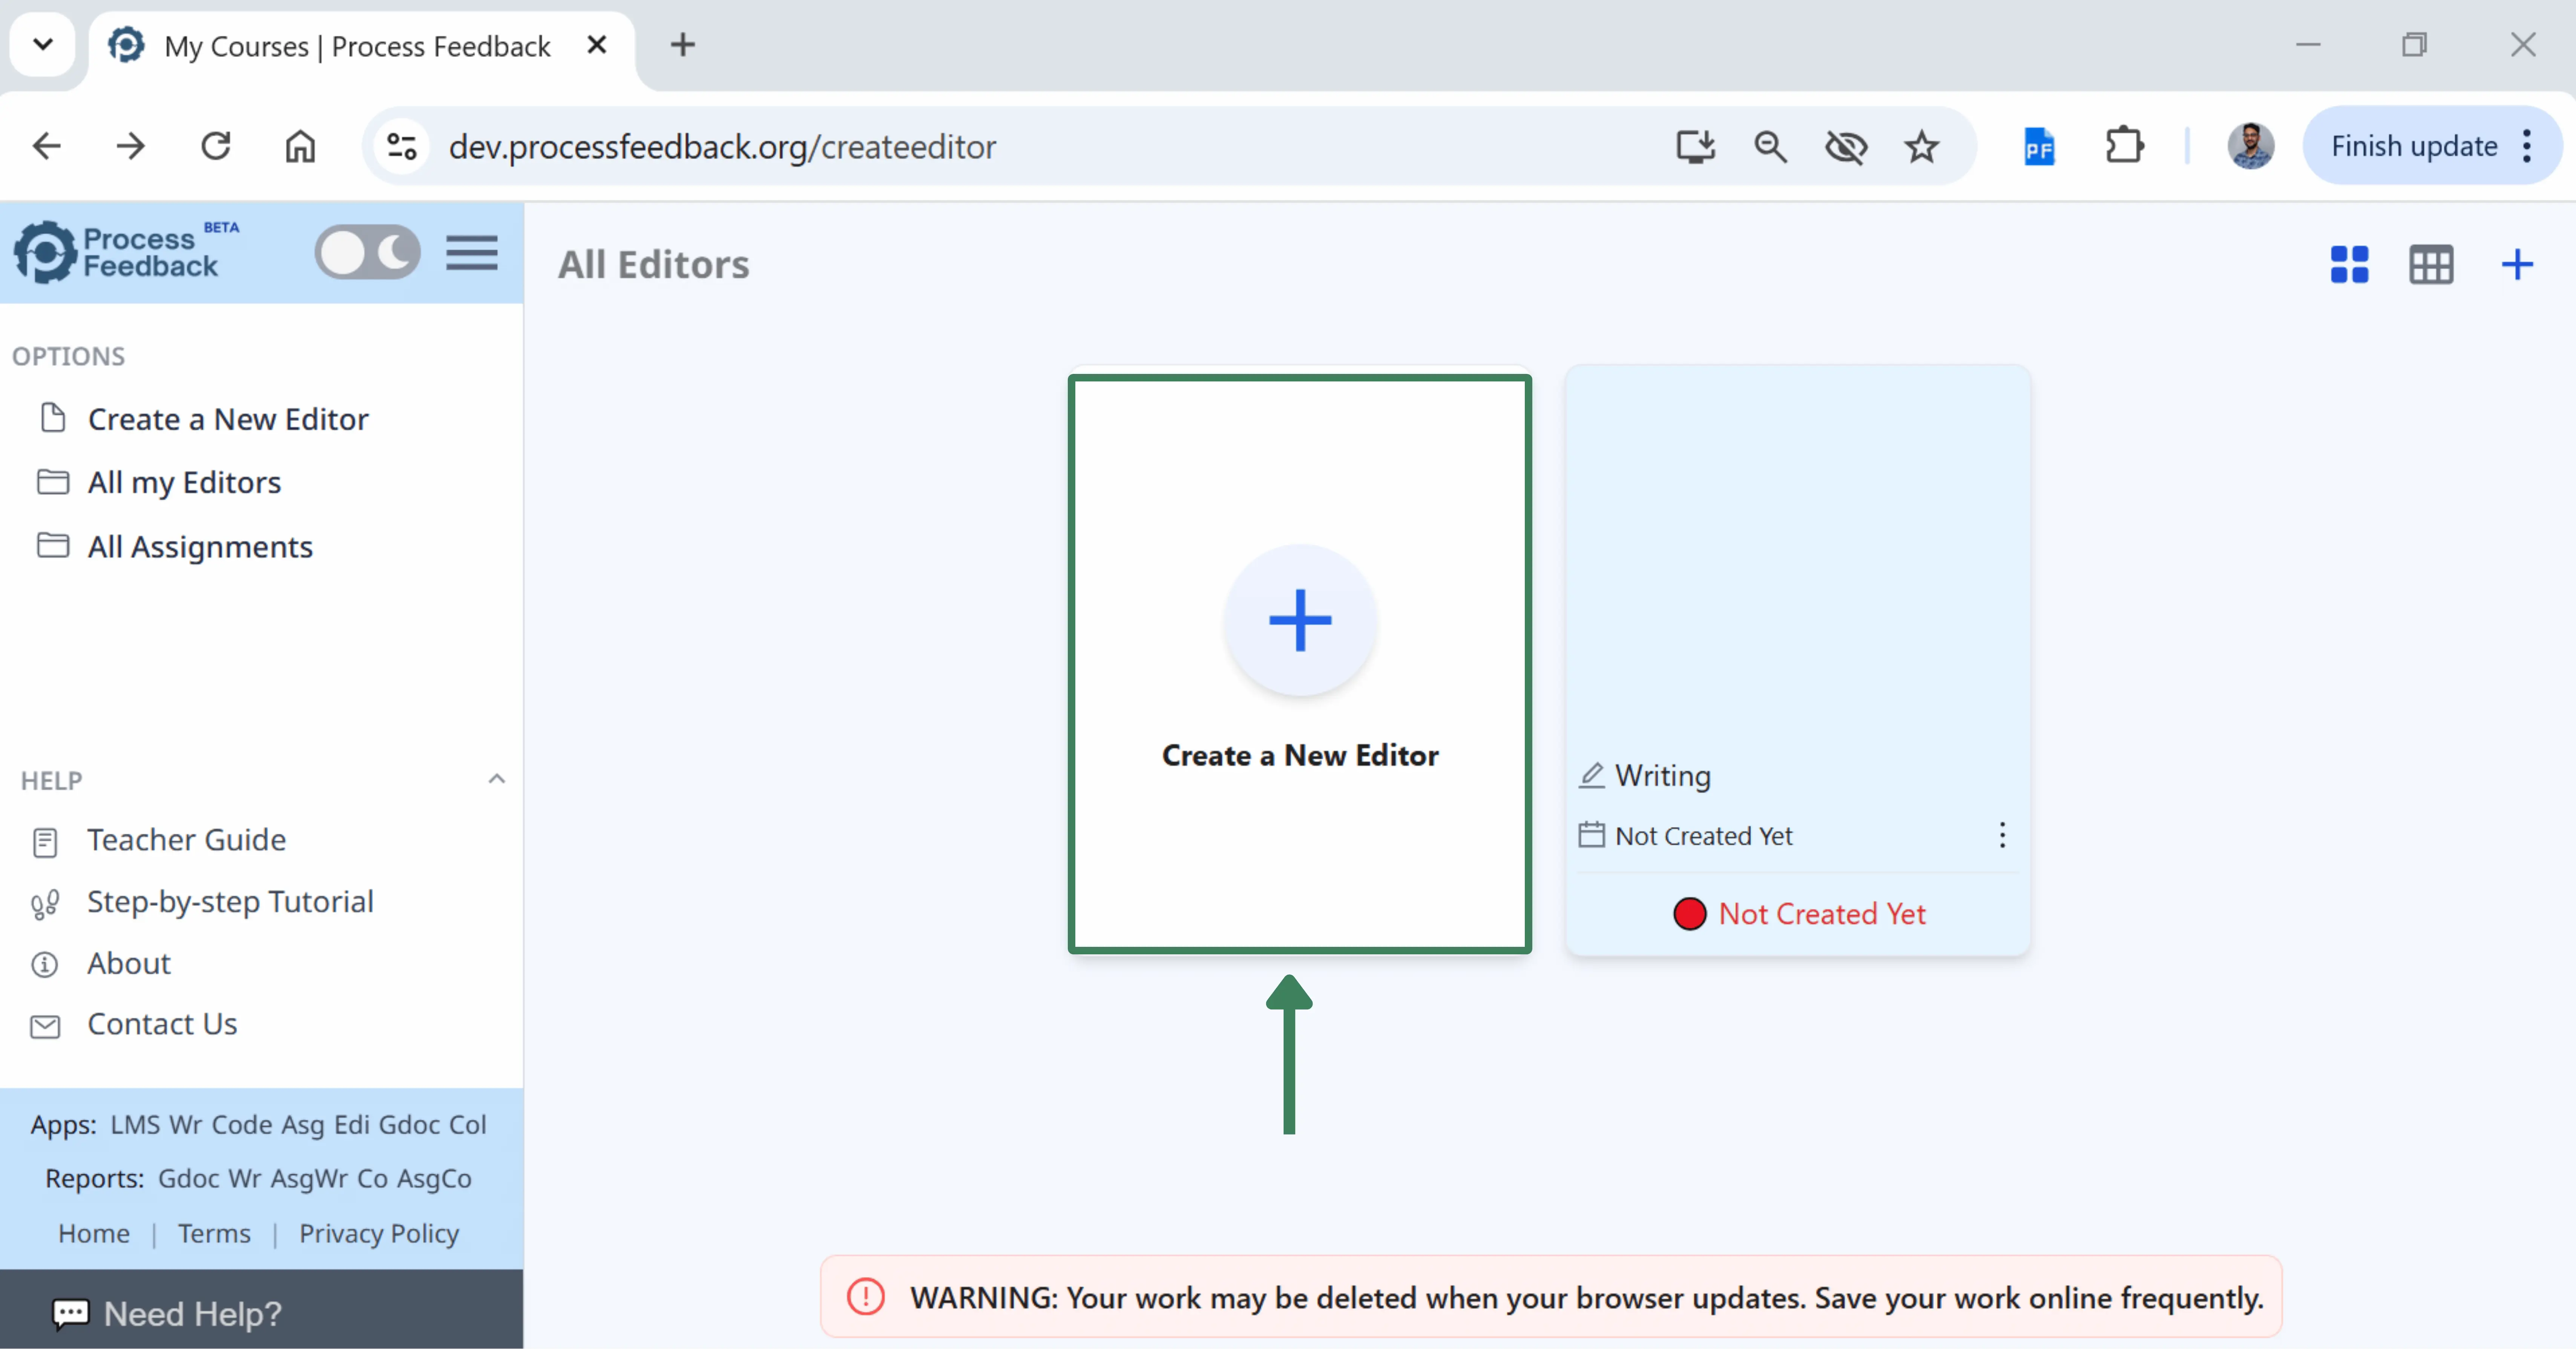Click the Writing pencil icon
This screenshot has height=1349, width=2576.
click(1591, 776)
